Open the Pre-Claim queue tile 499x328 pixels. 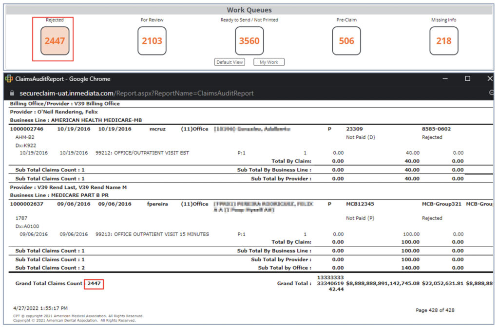click(x=346, y=41)
